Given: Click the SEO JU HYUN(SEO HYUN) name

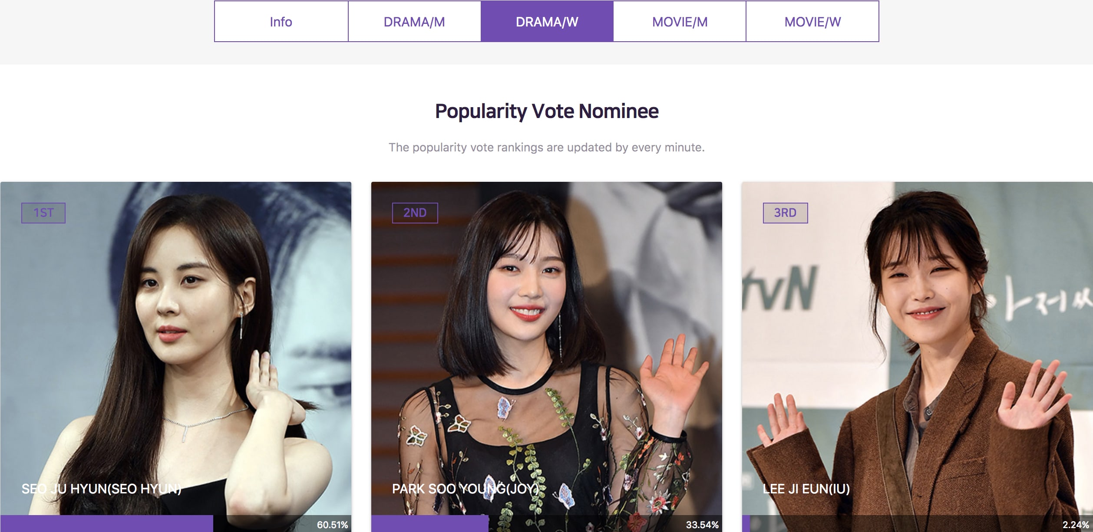Looking at the screenshot, I should tap(102, 489).
